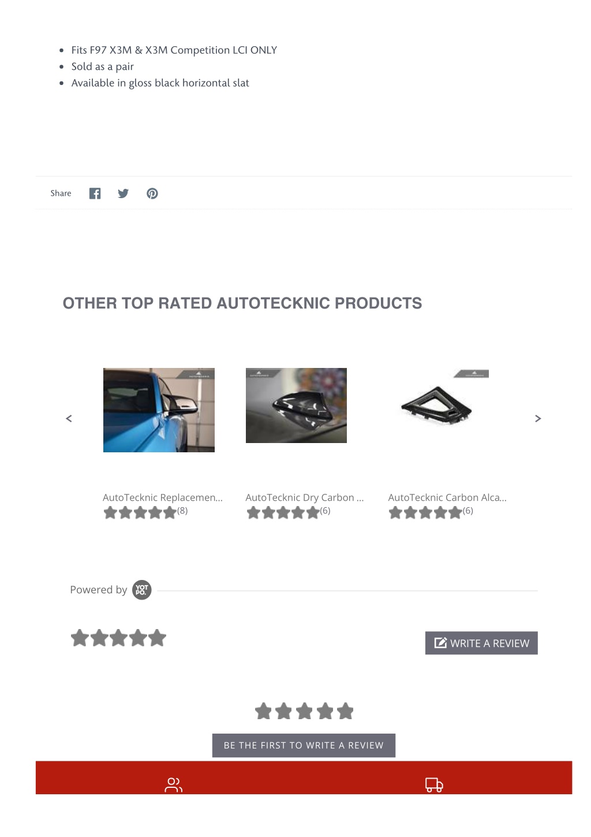The width and height of the screenshot is (591, 837).
Task: Open AutoTecknic Dry Carbon ... product link
Action: tap(305, 497)
